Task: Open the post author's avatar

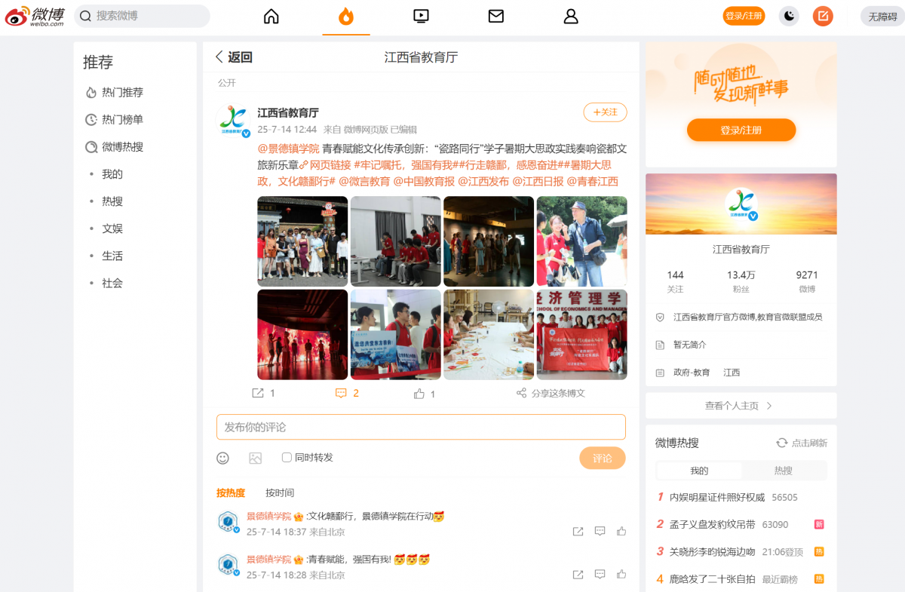Action: (x=233, y=121)
